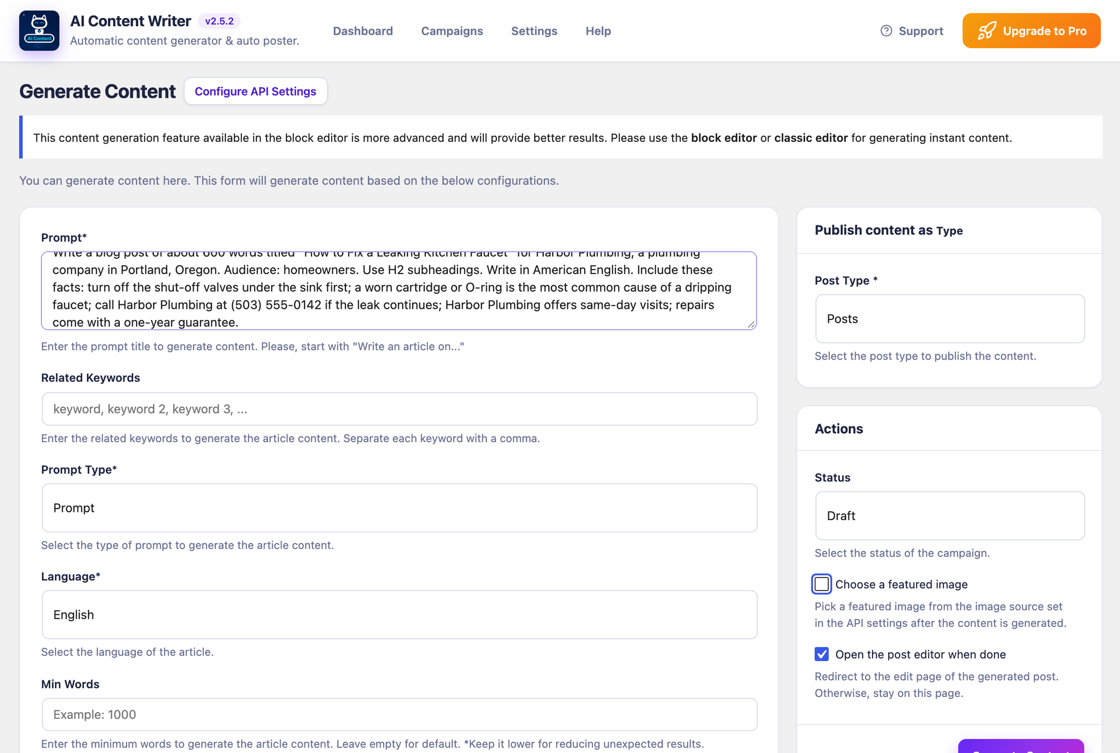Click 'Automatic content generator & auto poster' tagline
Image resolution: width=1120 pixels, height=753 pixels.
(185, 41)
